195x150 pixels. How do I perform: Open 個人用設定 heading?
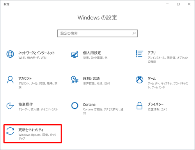(x=92, y=53)
